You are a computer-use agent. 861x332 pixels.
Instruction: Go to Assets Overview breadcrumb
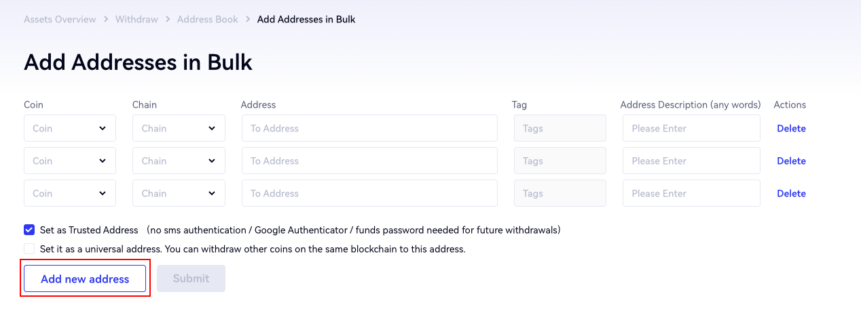[x=60, y=19]
